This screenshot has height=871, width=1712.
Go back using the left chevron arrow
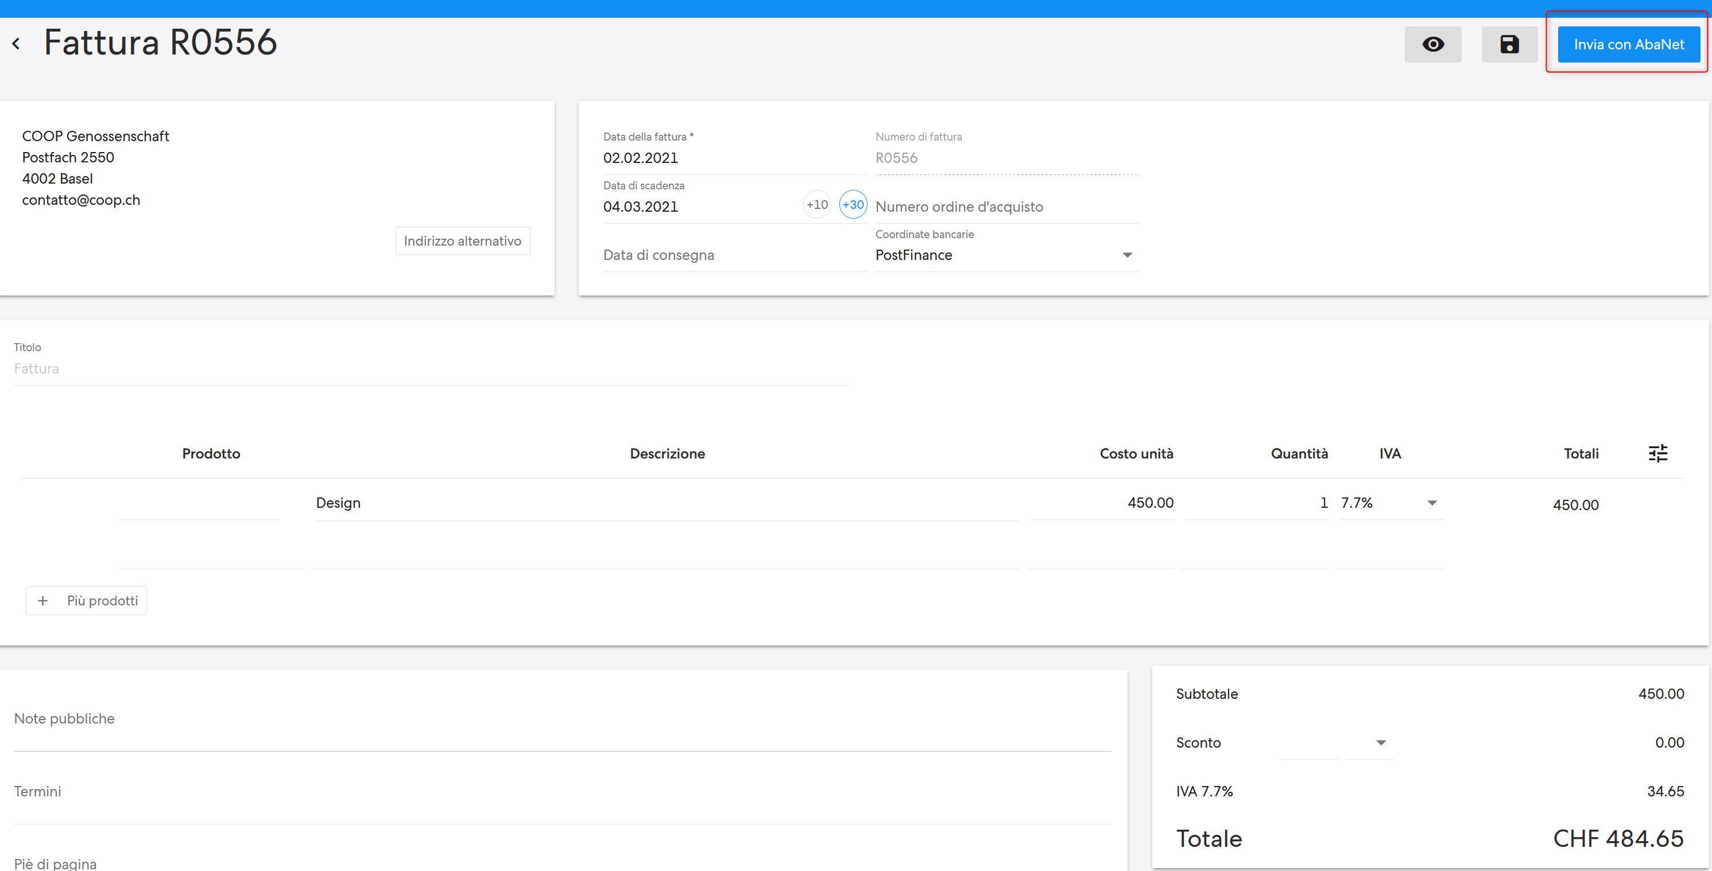16,44
